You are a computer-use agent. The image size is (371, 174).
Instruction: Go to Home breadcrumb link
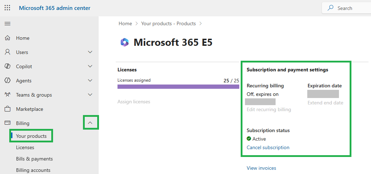tap(125, 23)
